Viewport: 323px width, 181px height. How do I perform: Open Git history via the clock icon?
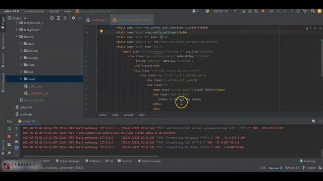point(298,11)
